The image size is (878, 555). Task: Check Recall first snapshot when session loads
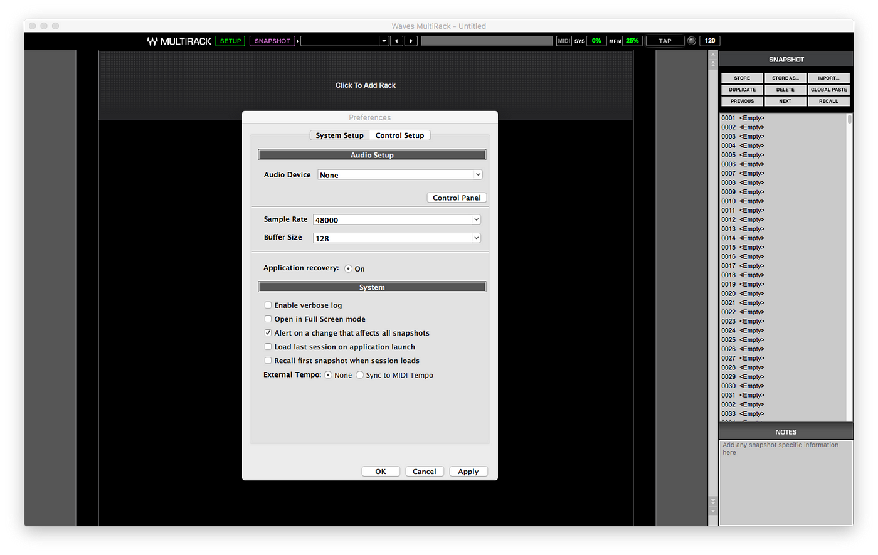(x=268, y=361)
